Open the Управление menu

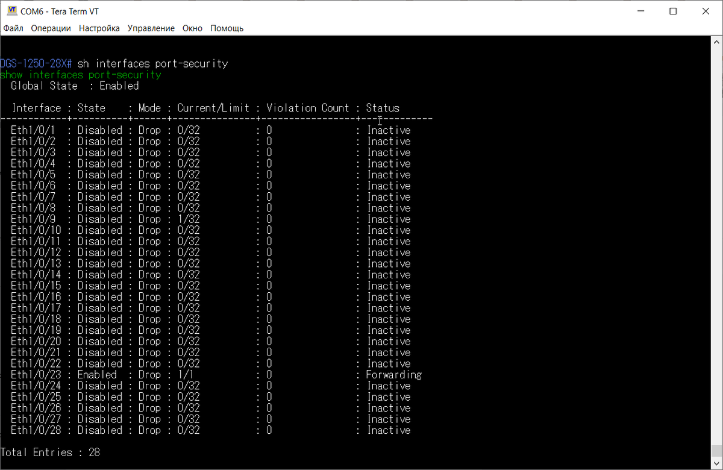pos(151,28)
